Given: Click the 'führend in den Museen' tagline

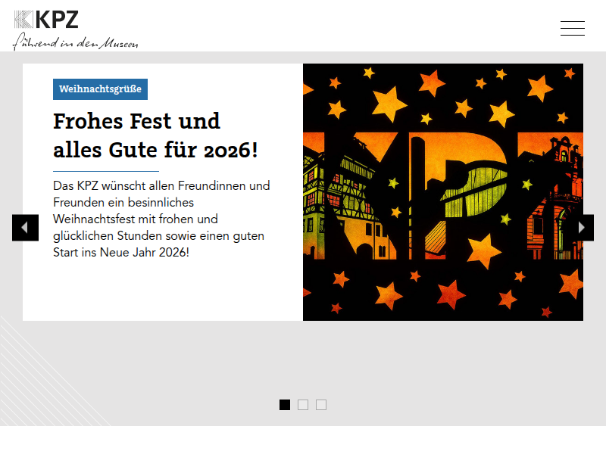Looking at the screenshot, I should (x=76, y=43).
